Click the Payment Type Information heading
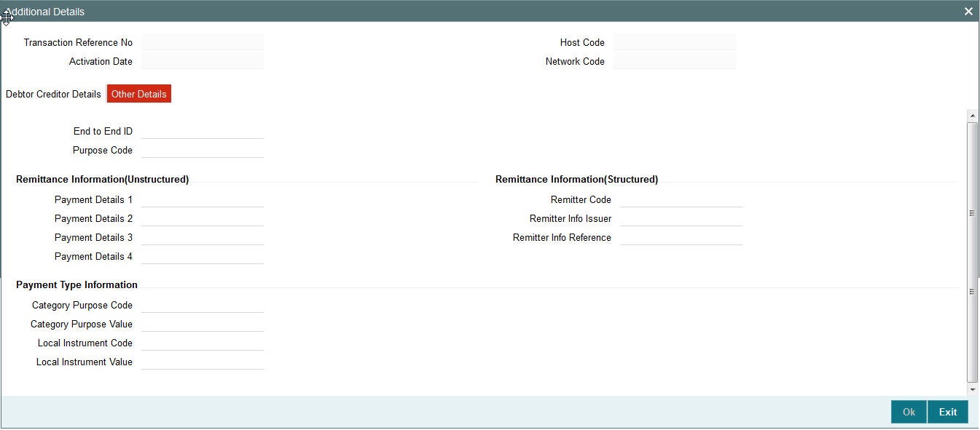The height and width of the screenshot is (430, 980). click(x=77, y=284)
